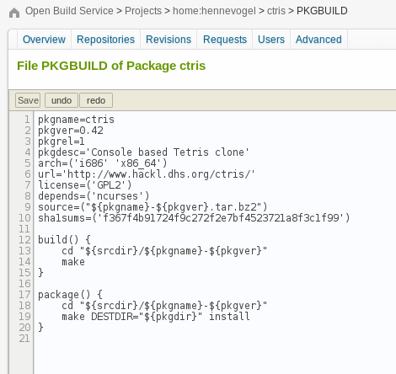Image resolution: width=396 pixels, height=374 pixels.
Task: Click the undo button in editor toolbar
Action: (x=62, y=100)
